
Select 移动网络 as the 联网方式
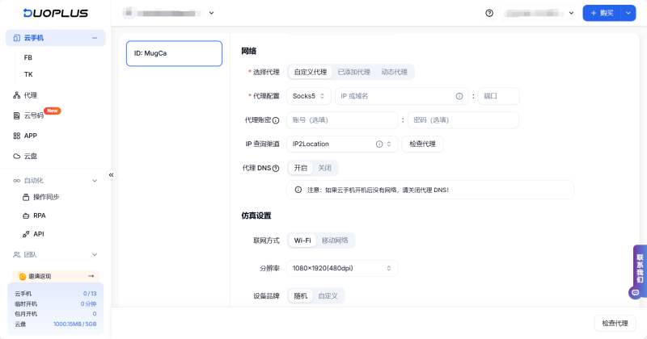click(x=336, y=241)
